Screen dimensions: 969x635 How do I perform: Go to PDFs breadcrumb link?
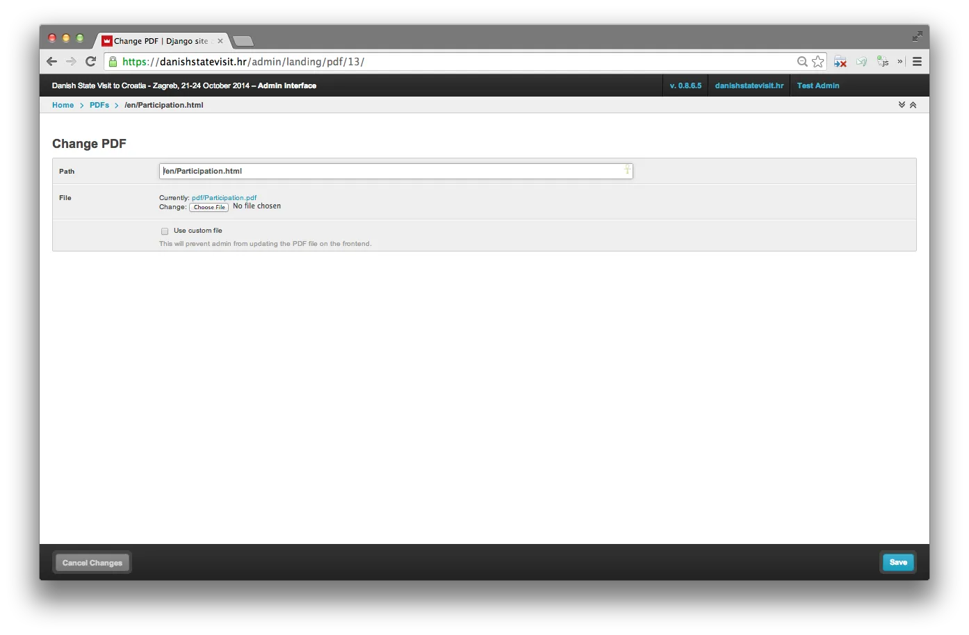pos(99,105)
